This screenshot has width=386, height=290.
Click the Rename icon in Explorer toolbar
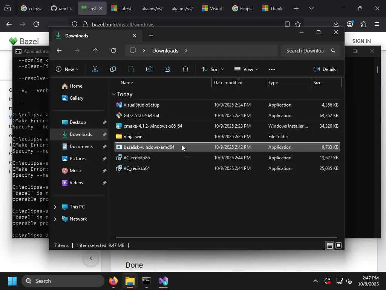coord(149,69)
